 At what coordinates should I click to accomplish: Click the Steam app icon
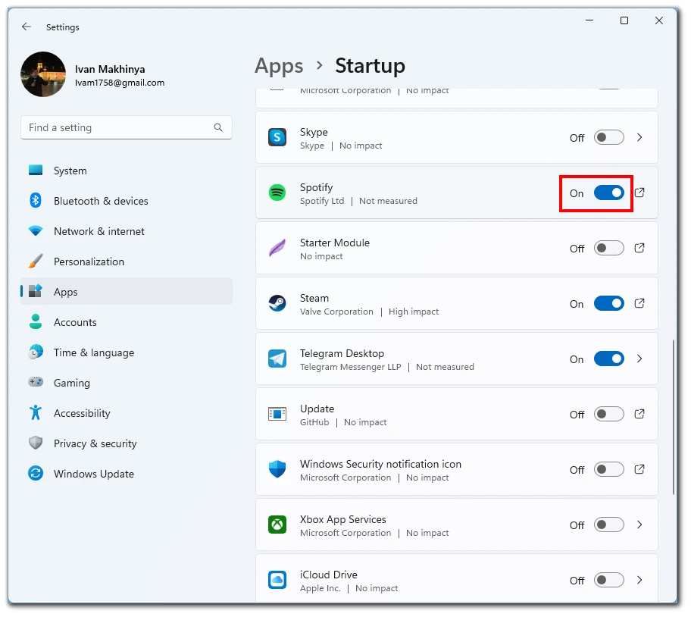(277, 303)
